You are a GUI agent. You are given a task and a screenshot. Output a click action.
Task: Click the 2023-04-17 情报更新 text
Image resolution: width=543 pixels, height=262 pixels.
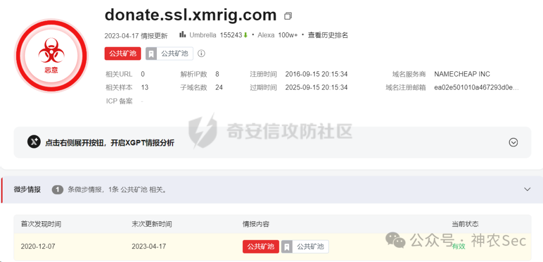click(x=136, y=36)
